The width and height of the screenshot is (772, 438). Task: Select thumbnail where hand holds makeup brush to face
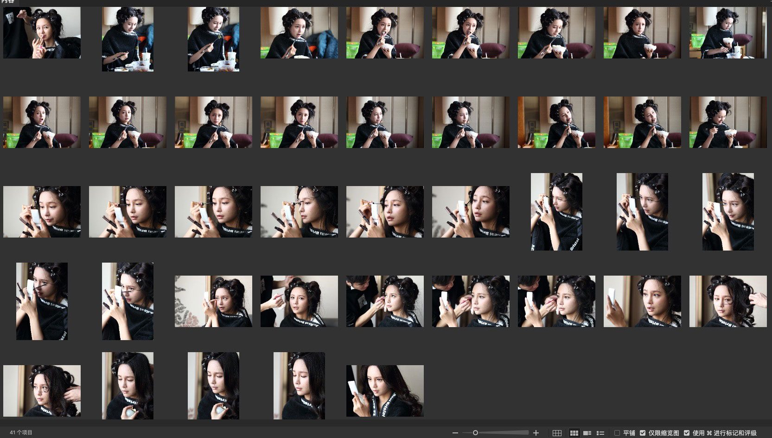(x=299, y=301)
